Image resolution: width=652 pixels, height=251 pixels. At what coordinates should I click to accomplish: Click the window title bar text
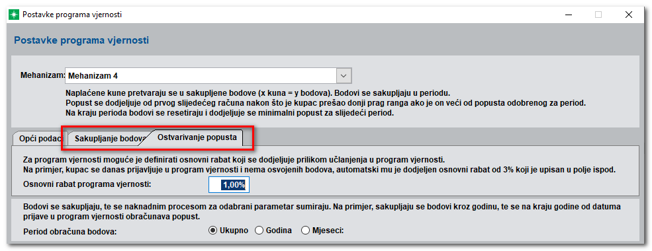coord(72,15)
